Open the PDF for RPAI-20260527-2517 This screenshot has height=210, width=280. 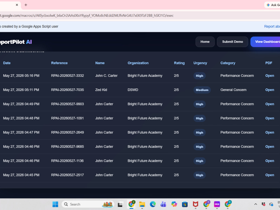[270, 175]
